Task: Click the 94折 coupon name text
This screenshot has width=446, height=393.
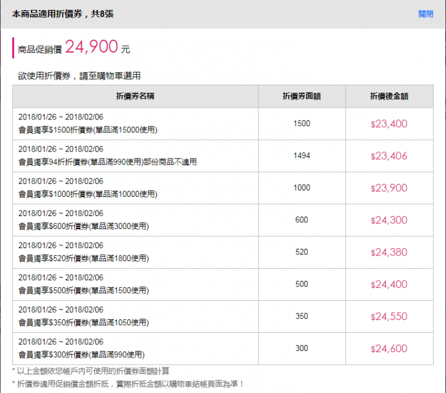Action: [x=108, y=162]
